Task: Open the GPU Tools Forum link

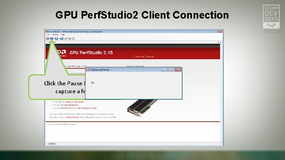Action: 68,108
